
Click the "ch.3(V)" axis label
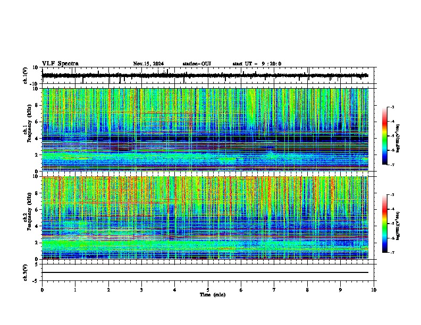[x=26, y=272]
